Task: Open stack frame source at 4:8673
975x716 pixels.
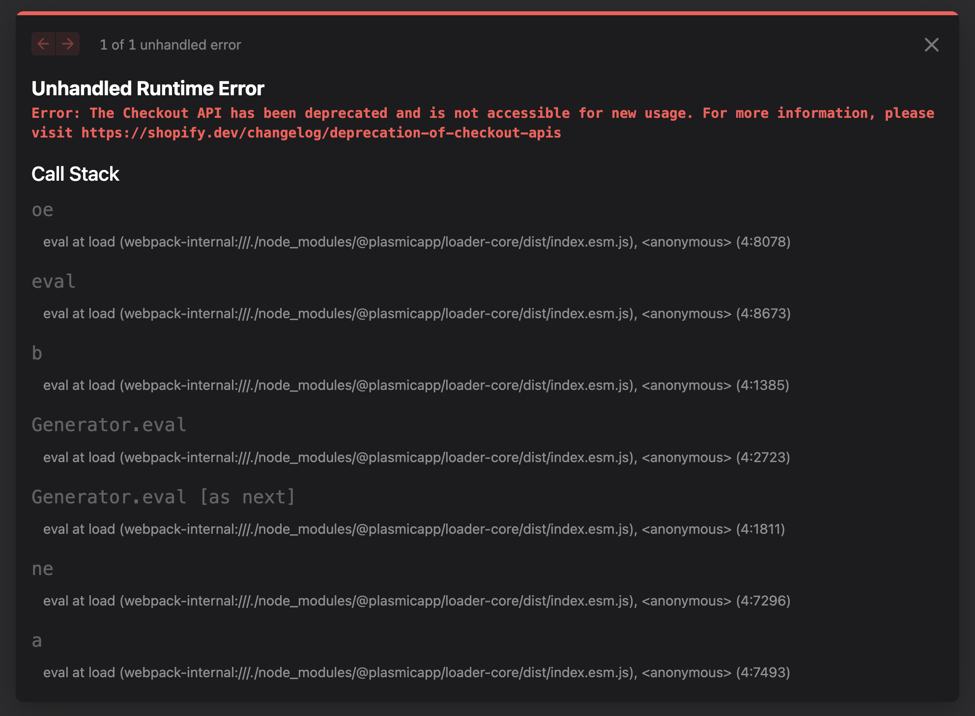Action: coord(416,314)
